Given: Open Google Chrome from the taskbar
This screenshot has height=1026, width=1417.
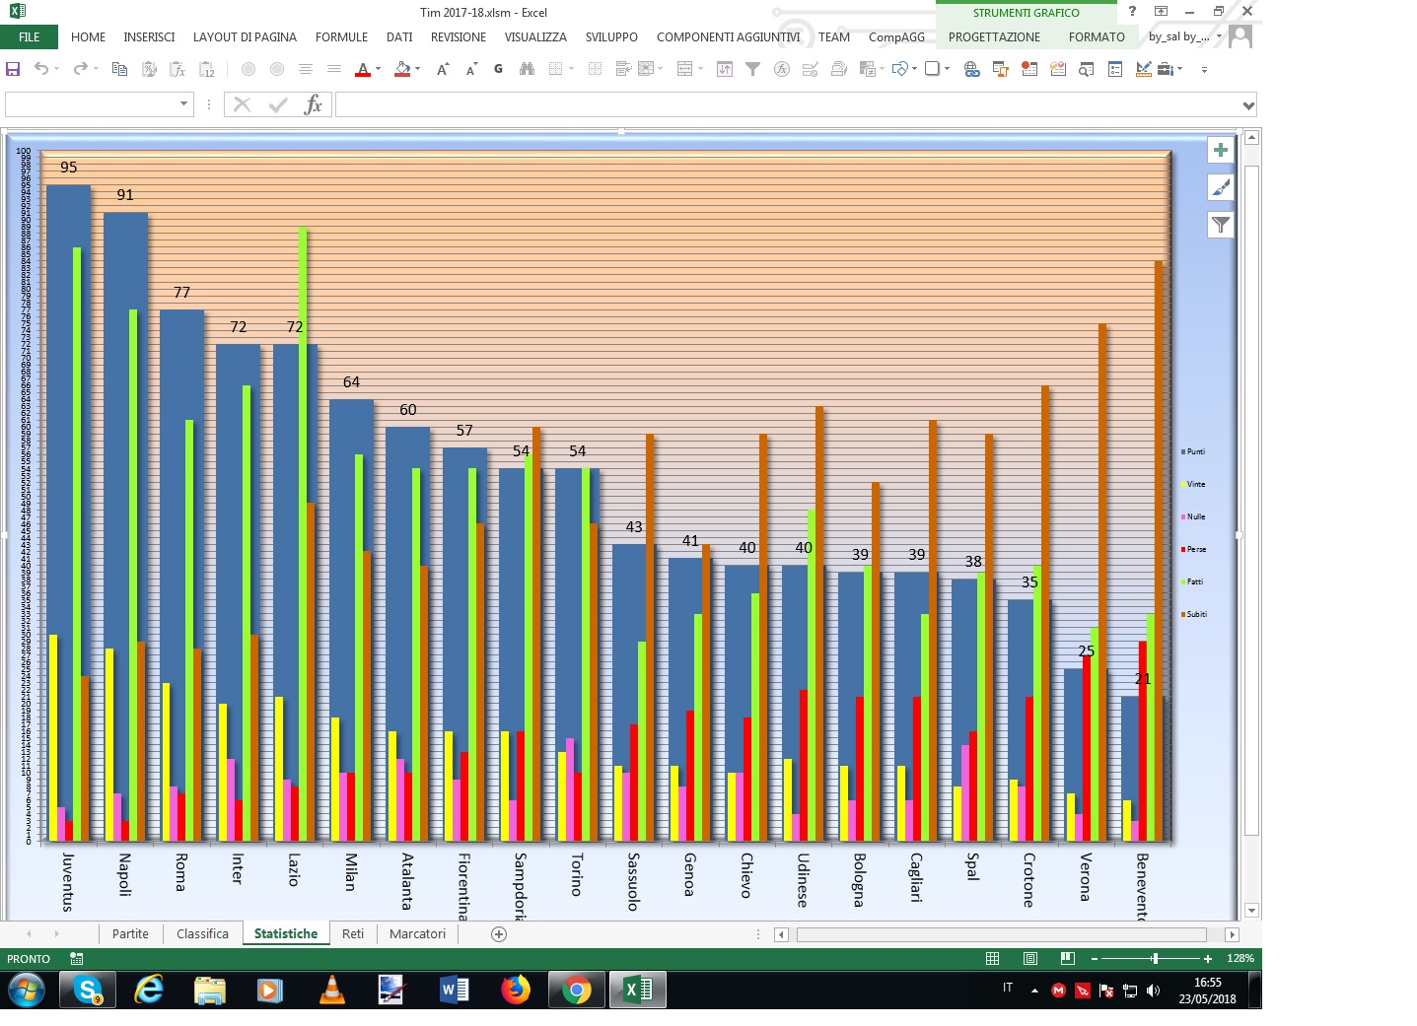Looking at the screenshot, I should (577, 990).
